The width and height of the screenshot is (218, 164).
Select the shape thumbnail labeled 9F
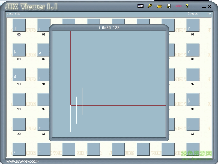pyautogui.click(x=193, y=100)
